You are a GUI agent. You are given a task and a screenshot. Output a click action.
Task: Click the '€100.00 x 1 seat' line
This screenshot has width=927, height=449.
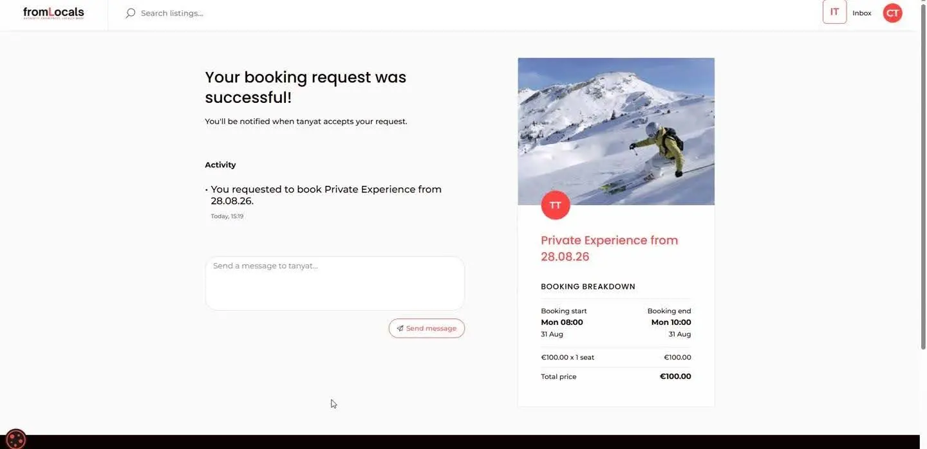coord(567,357)
